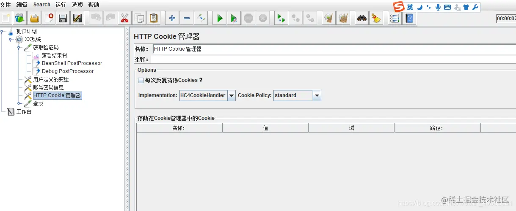Open the 选项 menu
This screenshot has width=516, height=211.
coord(77,5)
